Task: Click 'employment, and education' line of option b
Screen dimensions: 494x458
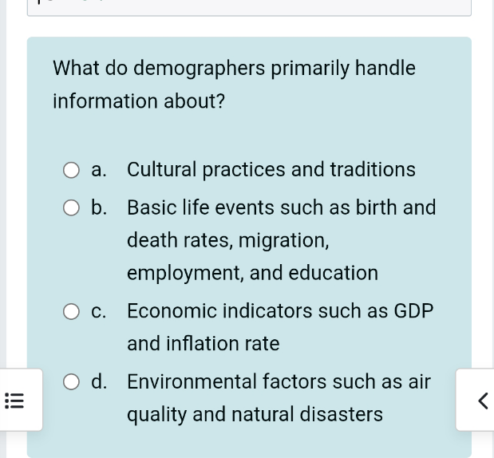Action: point(252,273)
